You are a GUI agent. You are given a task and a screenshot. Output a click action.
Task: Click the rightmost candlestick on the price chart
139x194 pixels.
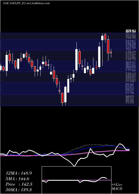[111, 53]
